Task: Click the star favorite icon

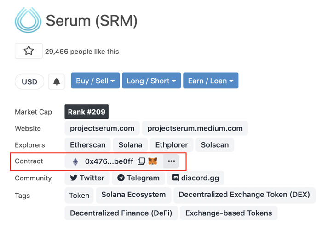Action: 29,51
